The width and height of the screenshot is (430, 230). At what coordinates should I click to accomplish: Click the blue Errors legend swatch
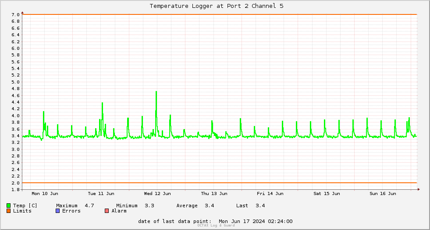click(57, 211)
